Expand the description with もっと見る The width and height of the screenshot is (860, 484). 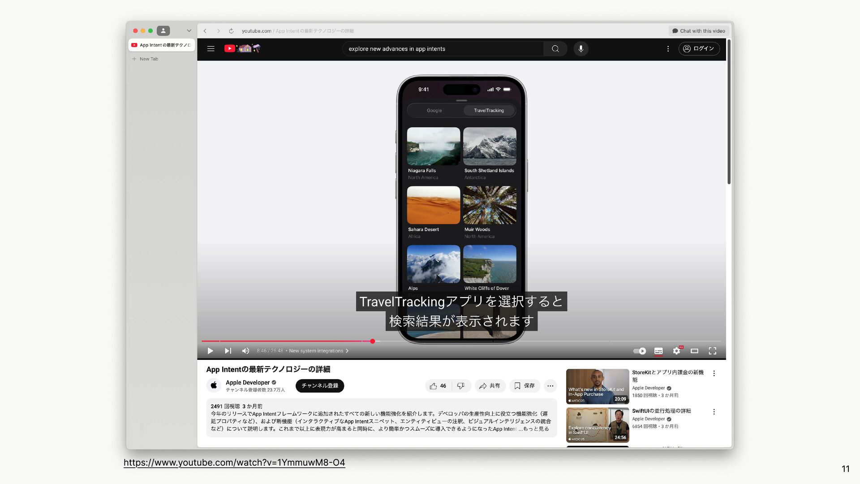536,429
